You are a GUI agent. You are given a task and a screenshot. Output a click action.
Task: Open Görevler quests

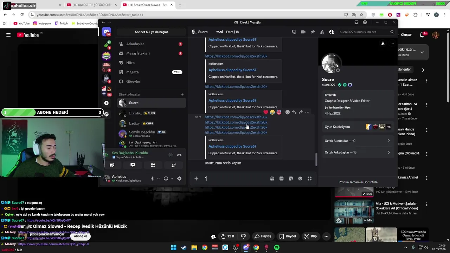click(x=151, y=82)
